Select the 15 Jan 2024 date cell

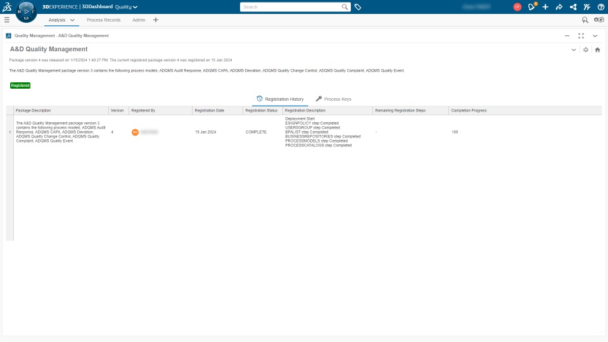click(205, 132)
